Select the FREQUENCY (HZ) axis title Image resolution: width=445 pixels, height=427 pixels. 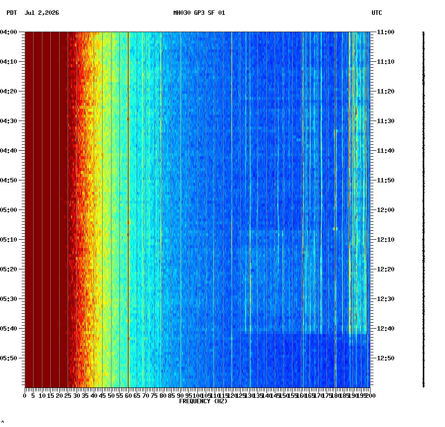pyautogui.click(x=203, y=401)
